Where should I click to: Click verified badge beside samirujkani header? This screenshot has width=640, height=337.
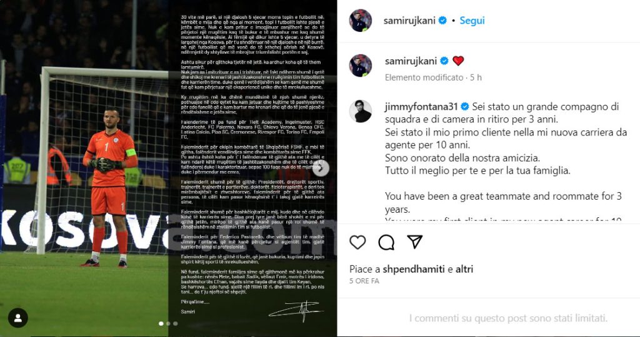[x=442, y=21]
